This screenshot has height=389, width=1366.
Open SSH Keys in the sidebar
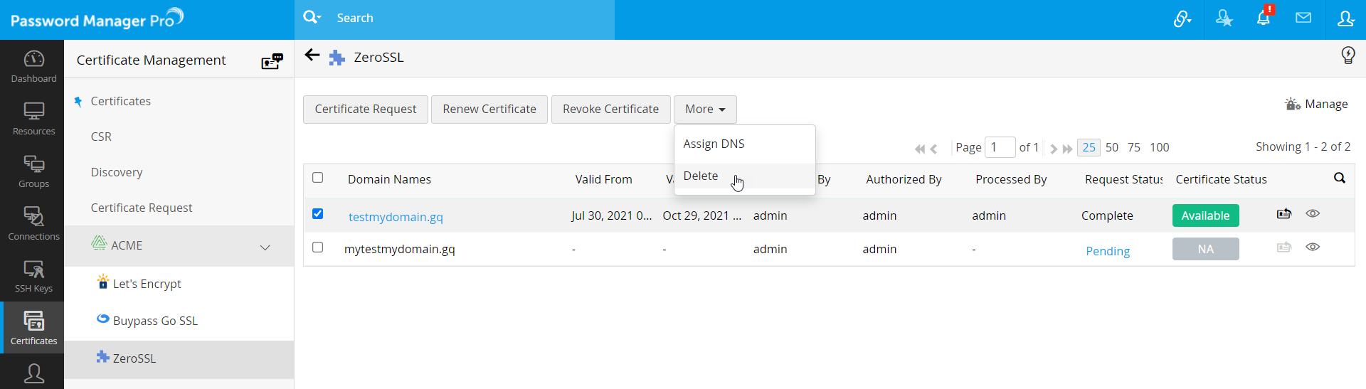pyautogui.click(x=33, y=276)
